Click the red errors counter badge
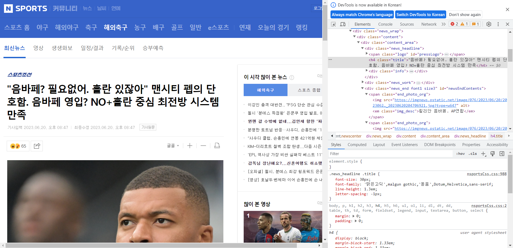 pos(454,24)
